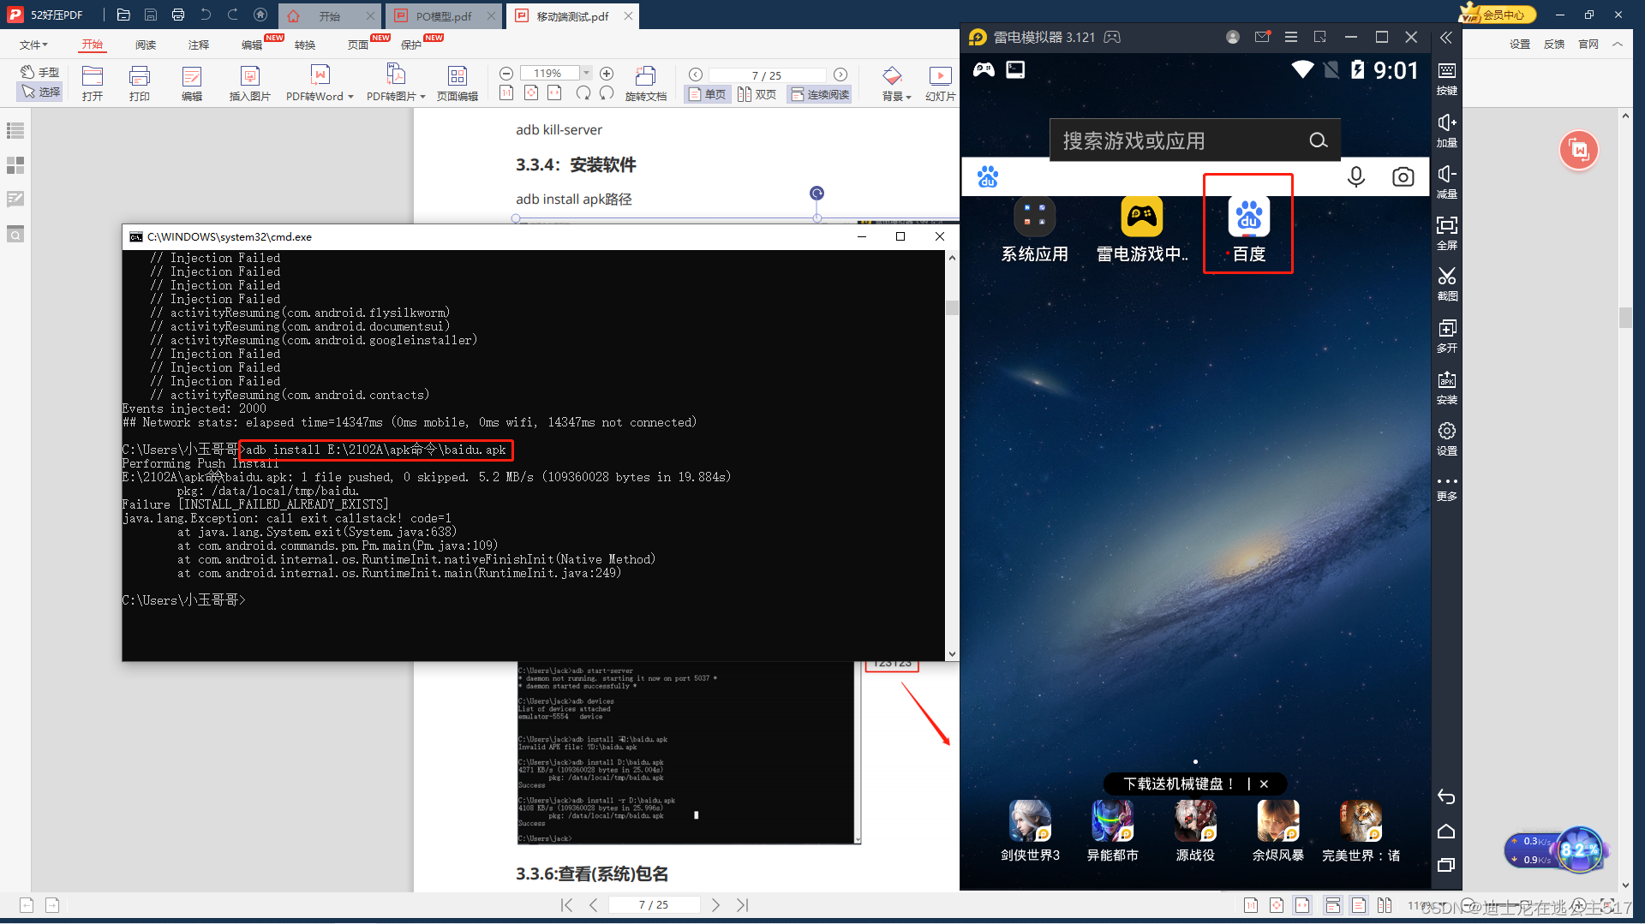Click the undo arrow in title bar
1645x924 pixels.
point(206,15)
